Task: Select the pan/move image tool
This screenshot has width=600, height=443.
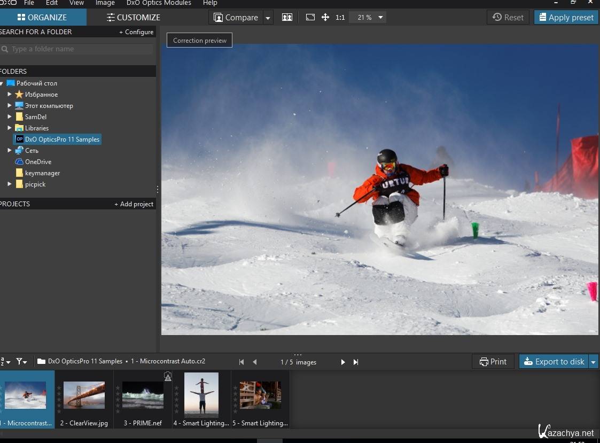Action: [x=325, y=17]
